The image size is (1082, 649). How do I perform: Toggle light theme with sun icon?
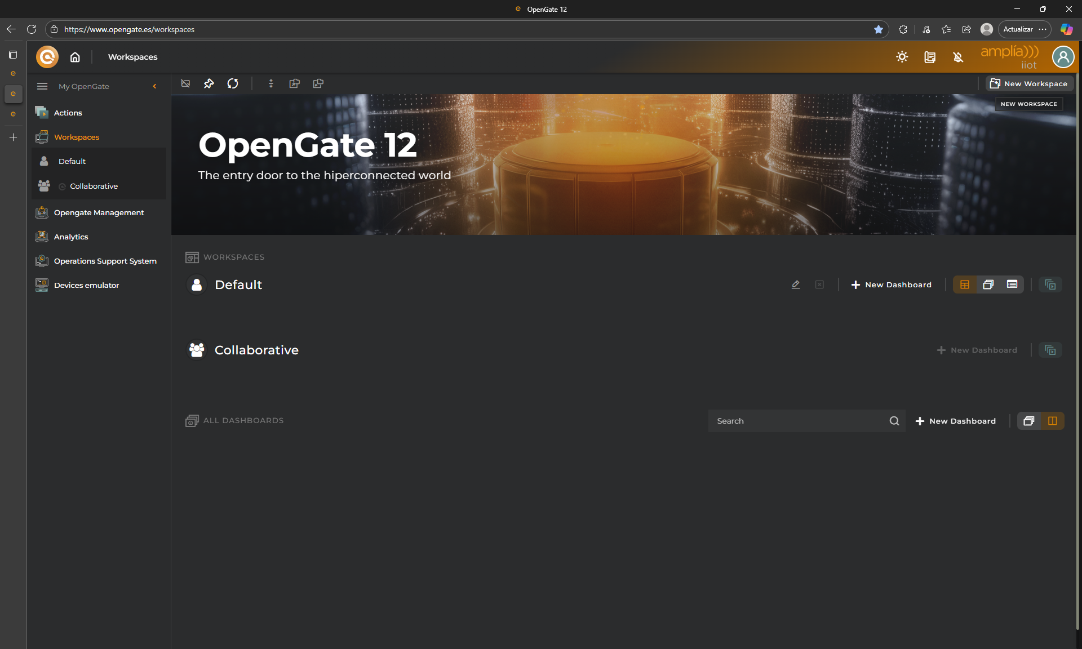point(902,57)
